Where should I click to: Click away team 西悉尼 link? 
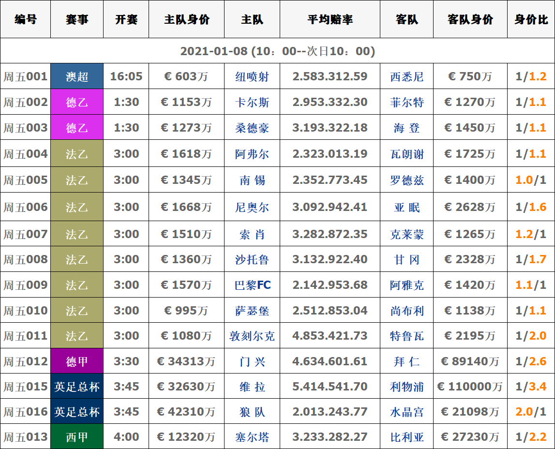point(406,76)
